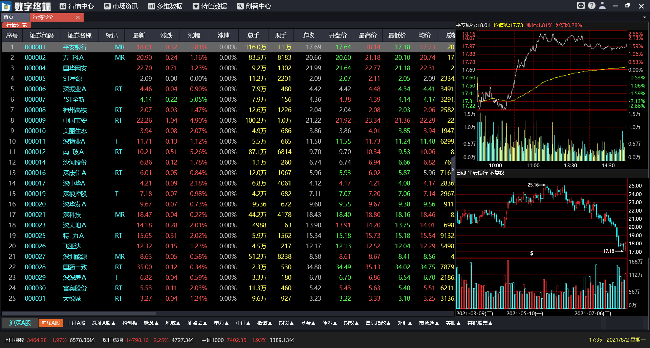Click the 市场资讯 news icon
650x348 pixels.
[107, 6]
